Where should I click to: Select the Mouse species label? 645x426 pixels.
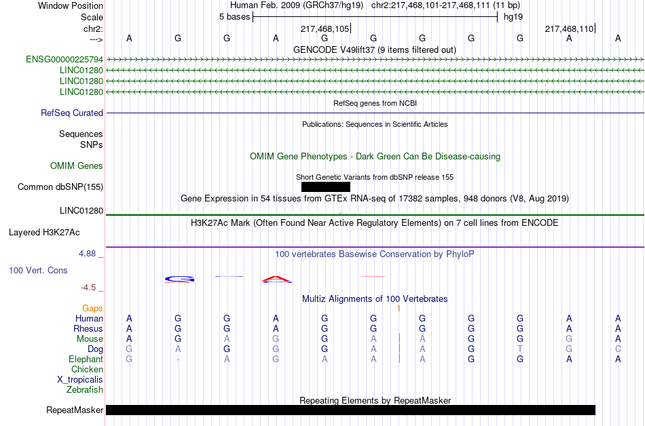tap(90, 339)
